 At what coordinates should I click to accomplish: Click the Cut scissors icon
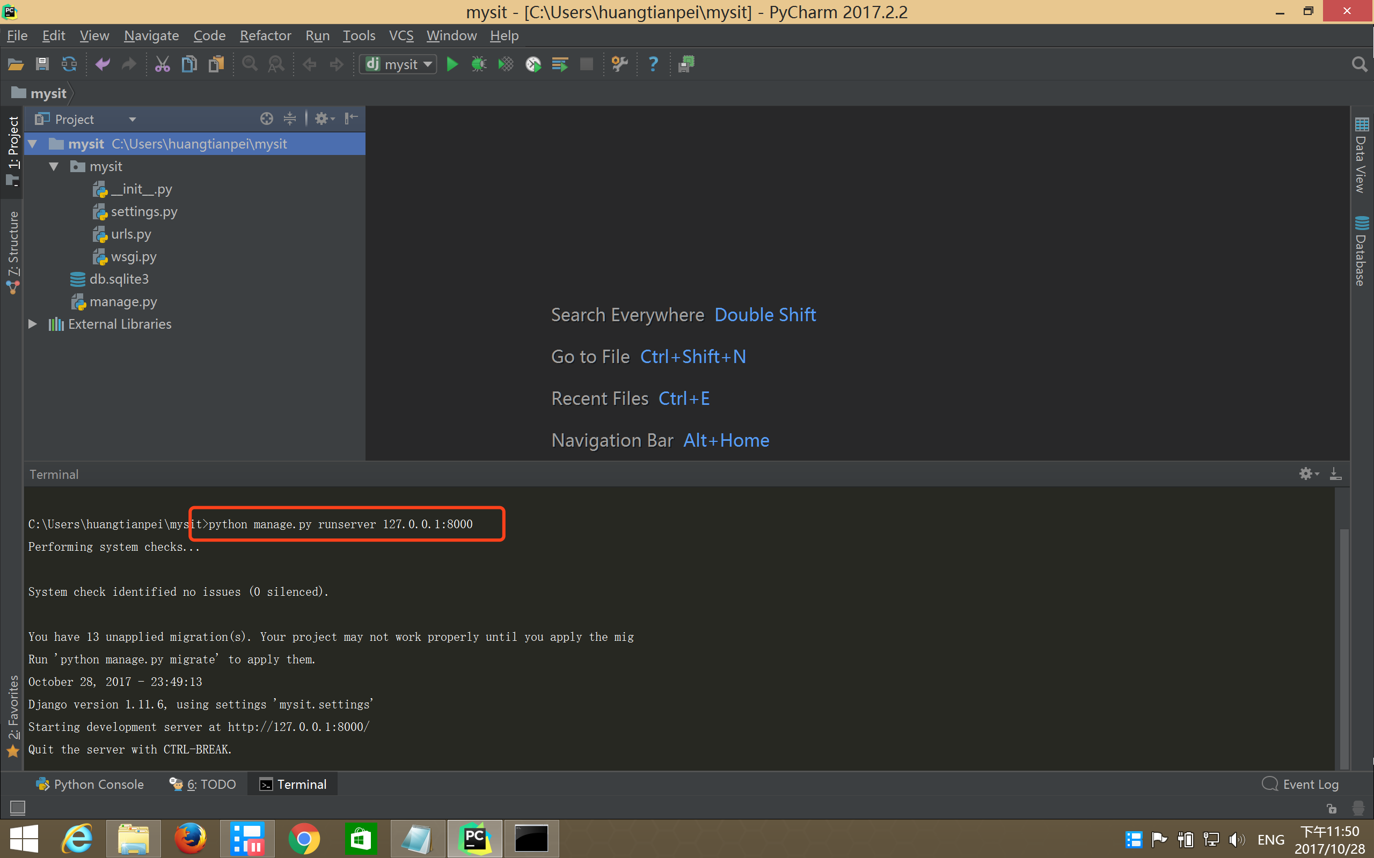point(163,64)
